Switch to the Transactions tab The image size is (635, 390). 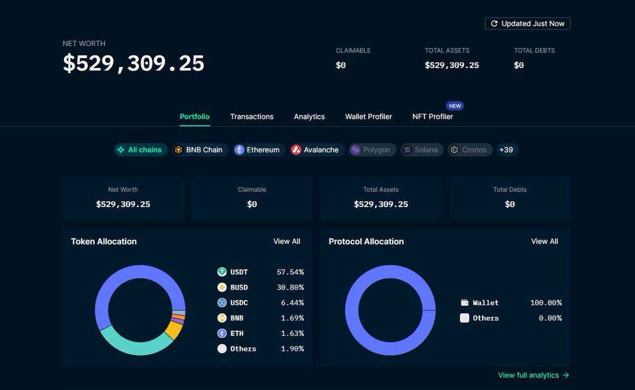[252, 117]
